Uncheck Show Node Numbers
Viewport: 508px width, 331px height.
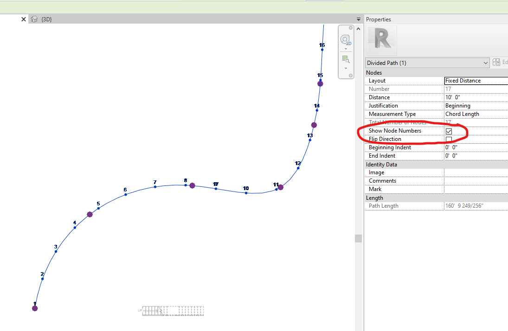449,131
